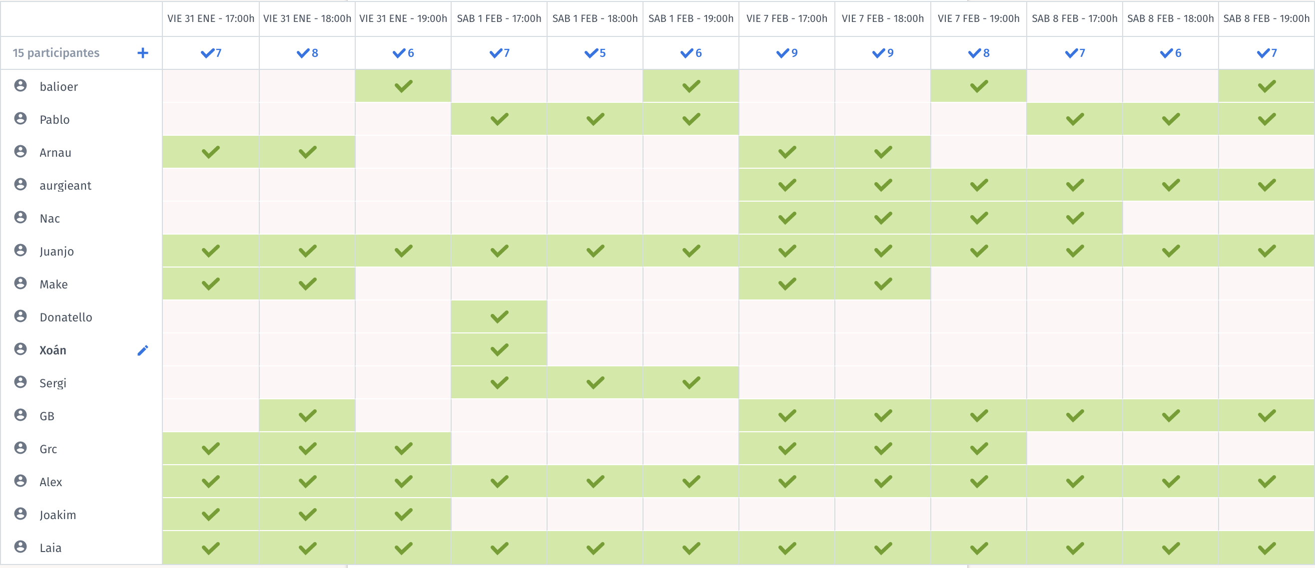The image size is (1315, 568).
Task: Toggle GB's checked cell for VIE 31 ENE 18:00h
Action: click(307, 416)
